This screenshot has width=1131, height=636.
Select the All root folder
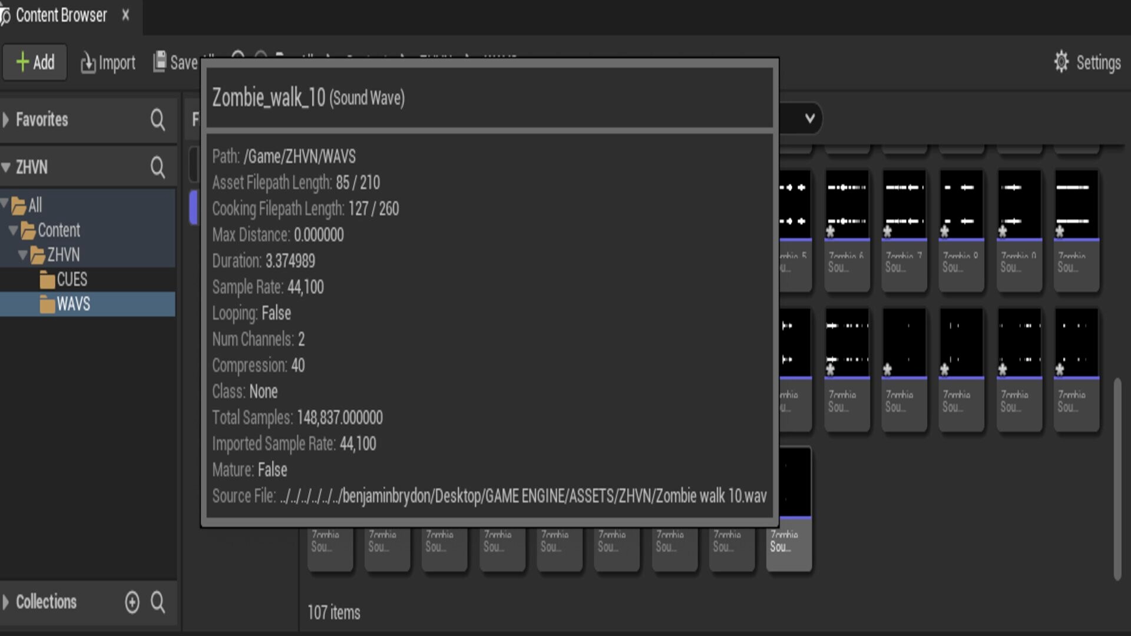pyautogui.click(x=34, y=206)
